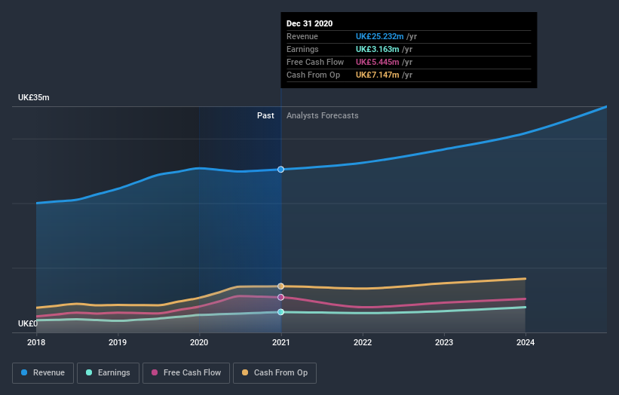Click the Cash From Op label in tooltip
Image resolution: width=619 pixels, height=395 pixels.
pos(313,75)
